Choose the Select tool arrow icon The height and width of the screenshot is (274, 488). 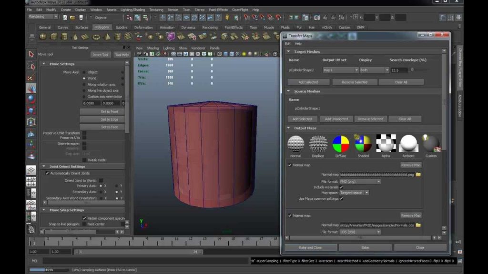(x=31, y=54)
